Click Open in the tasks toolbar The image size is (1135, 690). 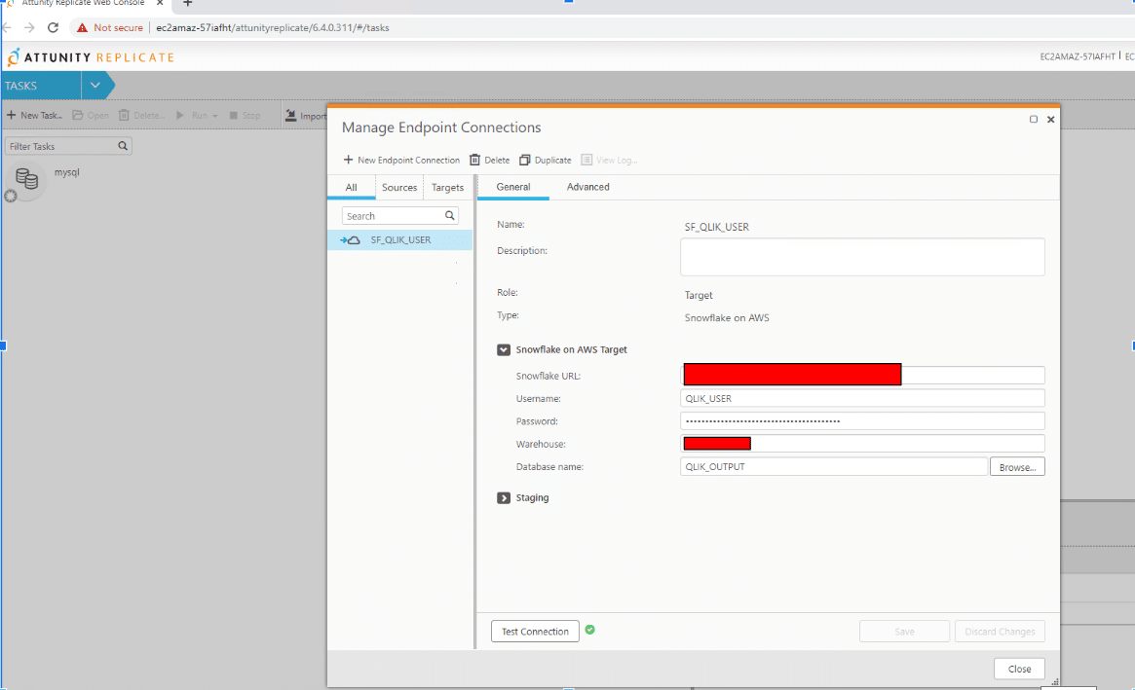91,115
